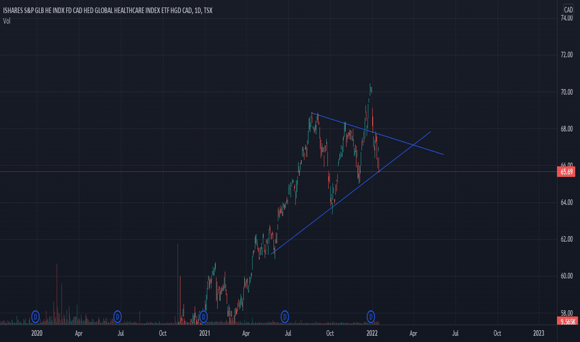Click the candle at the 70.40 peak
Viewport: 580px width, 342px height.
click(x=370, y=89)
